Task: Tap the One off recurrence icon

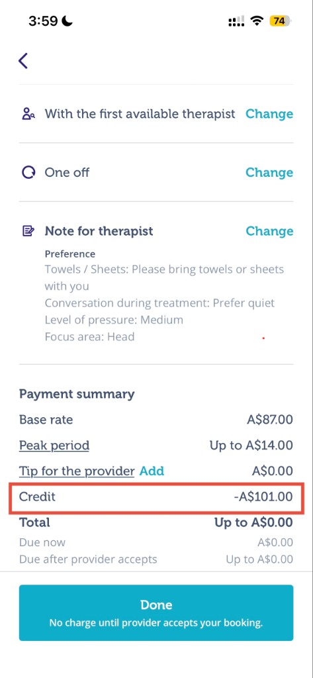Action: point(28,173)
